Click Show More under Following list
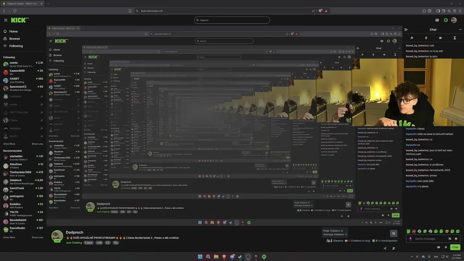This screenshot has height=261, width=464. [x=9, y=144]
